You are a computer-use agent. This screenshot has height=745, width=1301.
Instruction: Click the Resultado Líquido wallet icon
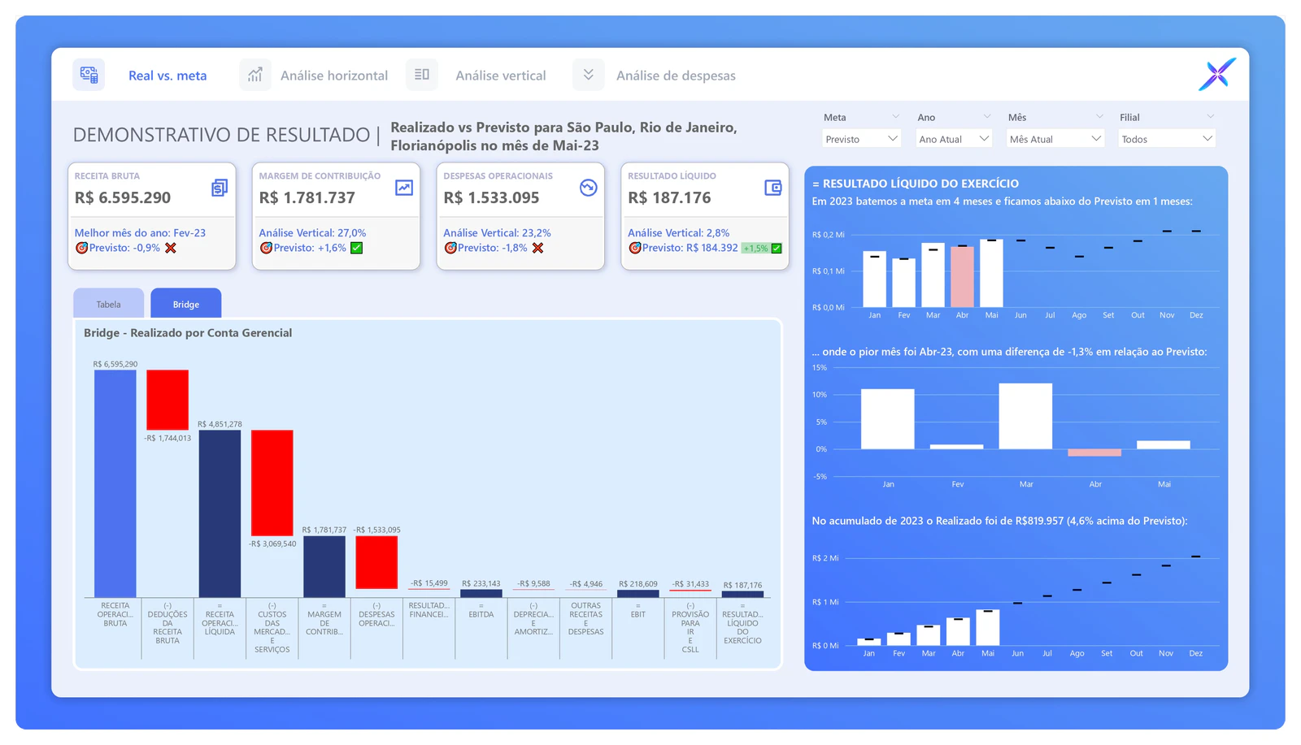(773, 188)
